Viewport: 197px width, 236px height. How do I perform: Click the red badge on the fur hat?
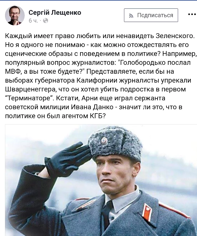coord(104,141)
